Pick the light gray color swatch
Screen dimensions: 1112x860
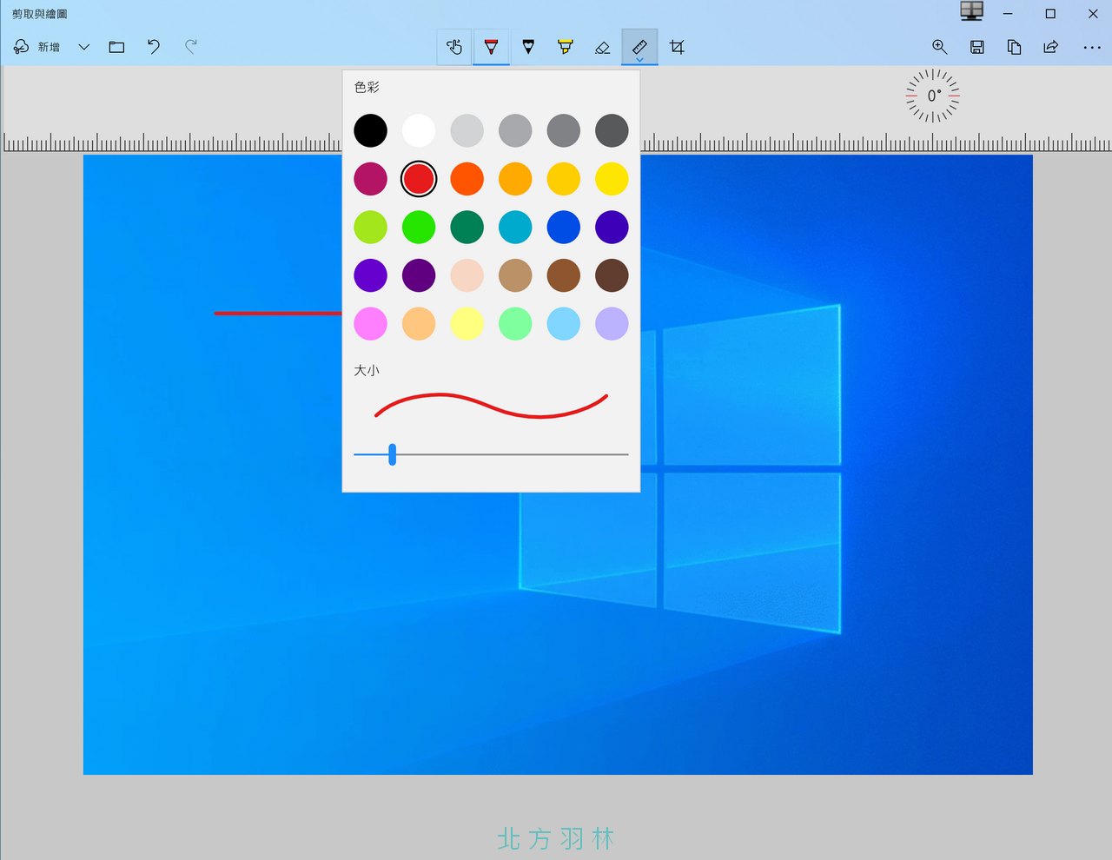click(x=467, y=130)
